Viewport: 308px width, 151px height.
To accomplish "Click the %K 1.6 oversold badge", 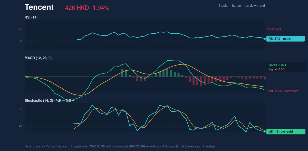I will coord(286,131).
